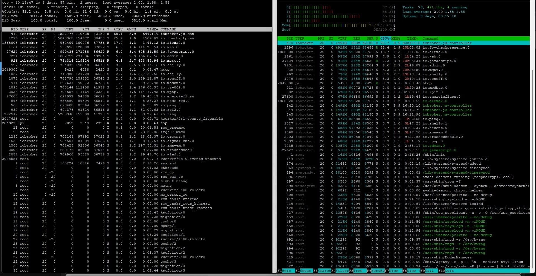Click the io.wled.0 row in top

[137, 154]
